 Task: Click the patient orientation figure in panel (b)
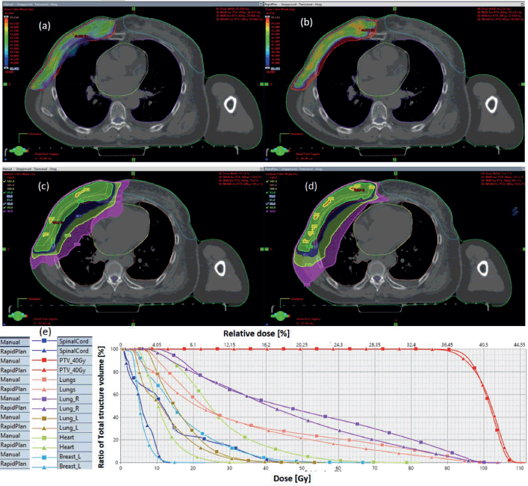[x=281, y=151]
